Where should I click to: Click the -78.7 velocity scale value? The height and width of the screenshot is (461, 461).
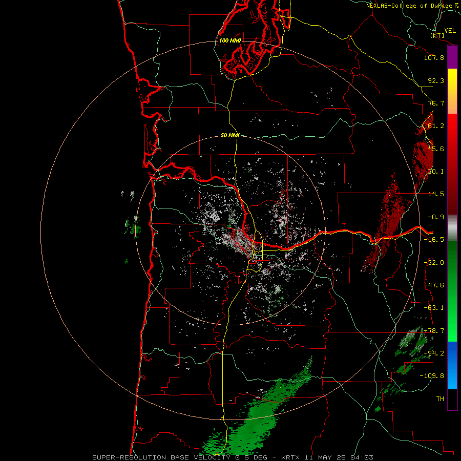pos(434,331)
